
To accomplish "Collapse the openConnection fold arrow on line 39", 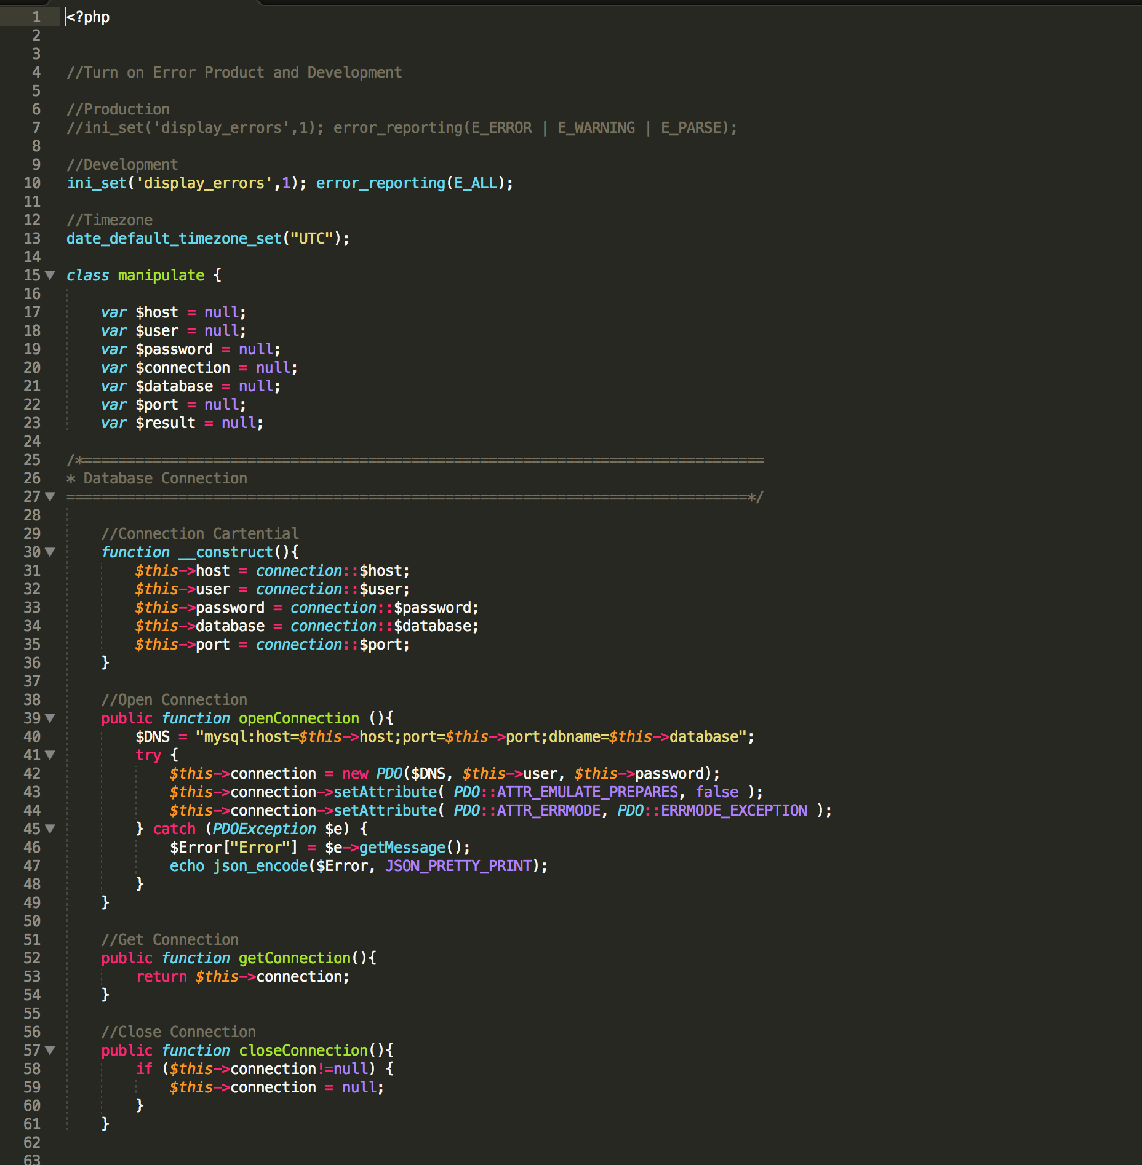I will click(50, 718).
